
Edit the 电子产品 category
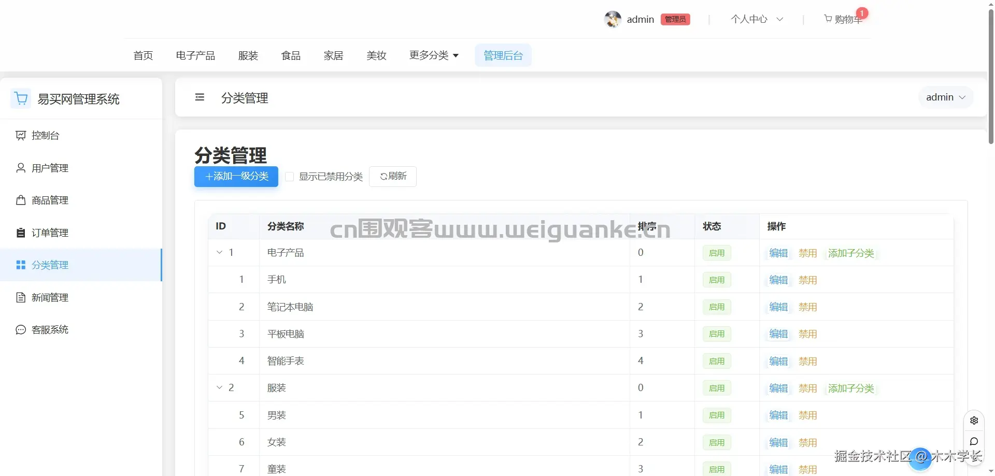[778, 253]
